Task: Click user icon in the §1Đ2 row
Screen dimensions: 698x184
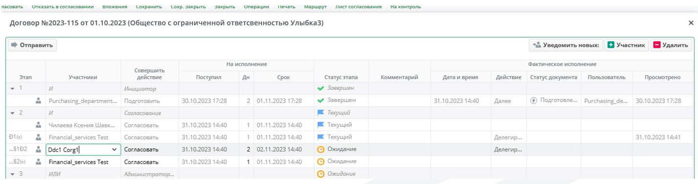Action: 38,149
